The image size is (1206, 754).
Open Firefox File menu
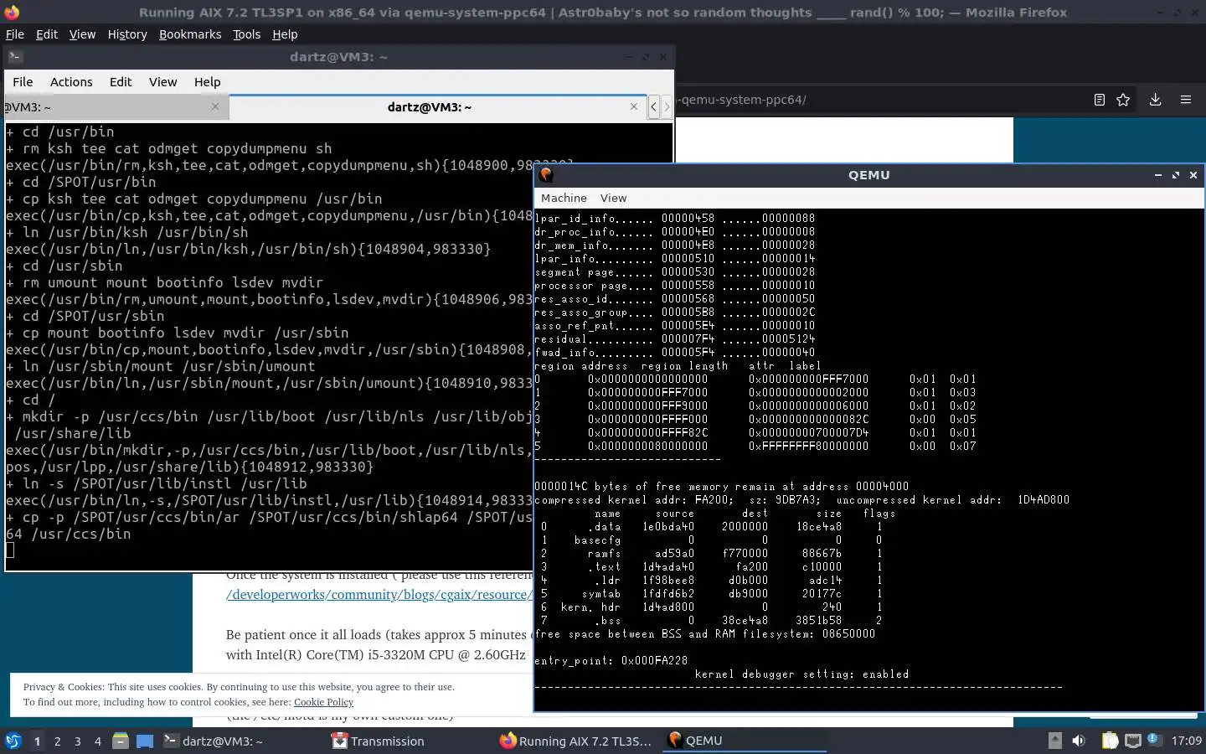pos(15,34)
